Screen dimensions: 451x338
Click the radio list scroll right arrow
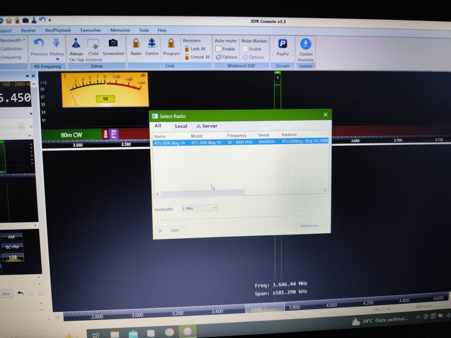coord(325,190)
